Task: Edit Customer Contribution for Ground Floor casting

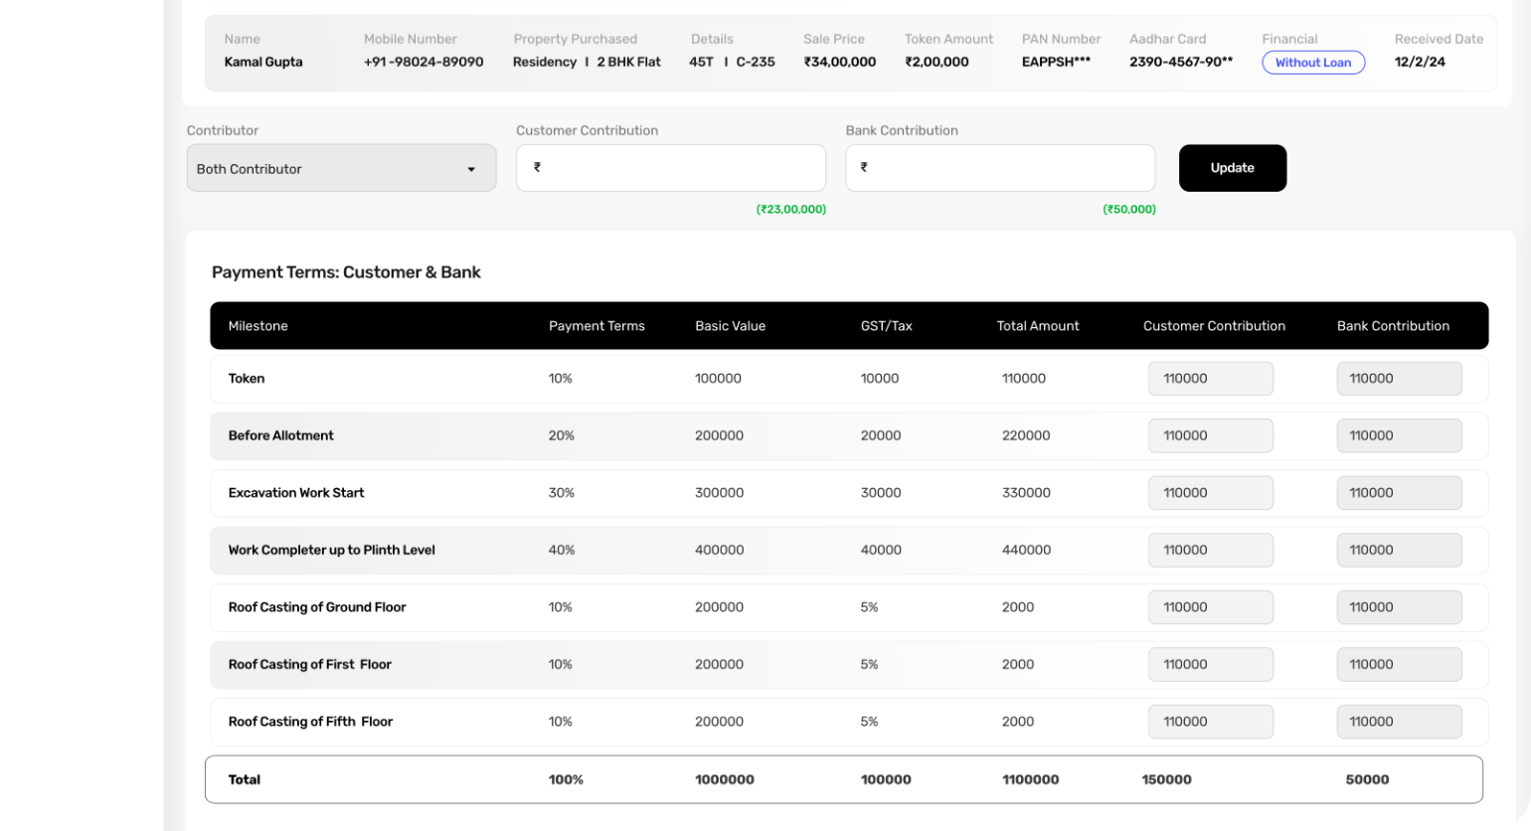Action: click(x=1211, y=607)
